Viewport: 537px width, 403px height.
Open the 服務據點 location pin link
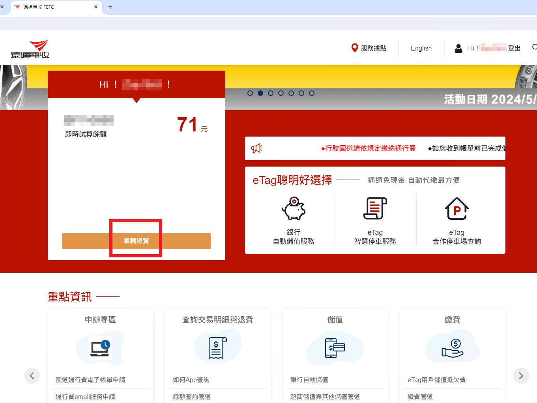355,48
